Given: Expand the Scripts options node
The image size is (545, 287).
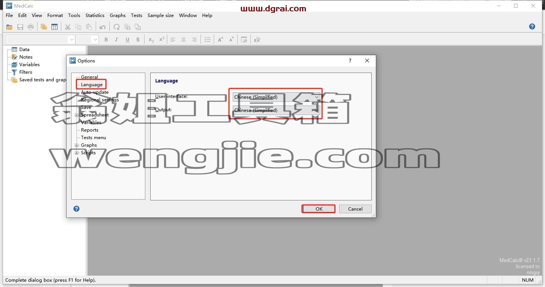Looking at the screenshot, I should click(x=77, y=153).
